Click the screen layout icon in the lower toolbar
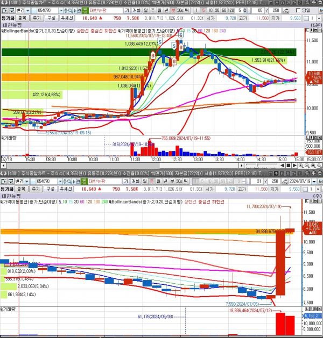 11,181
